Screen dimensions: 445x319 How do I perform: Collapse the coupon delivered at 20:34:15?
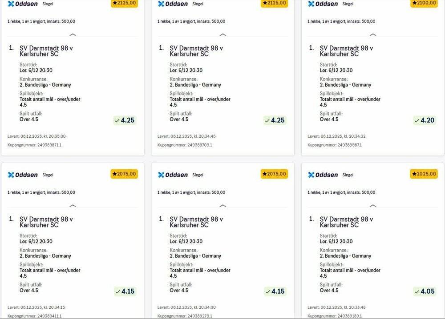pyautogui.click(x=73, y=206)
